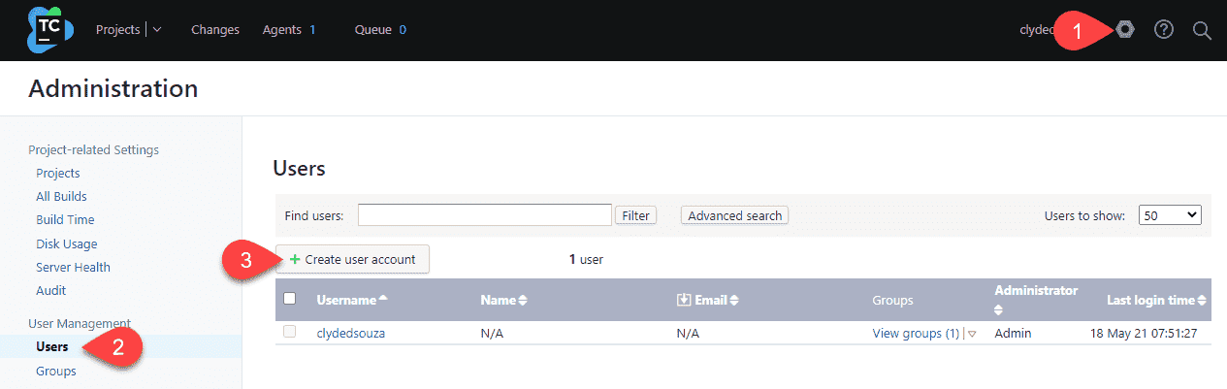This screenshot has height=389, width=1227.
Task: Click the Advanced search button
Action: point(734,215)
